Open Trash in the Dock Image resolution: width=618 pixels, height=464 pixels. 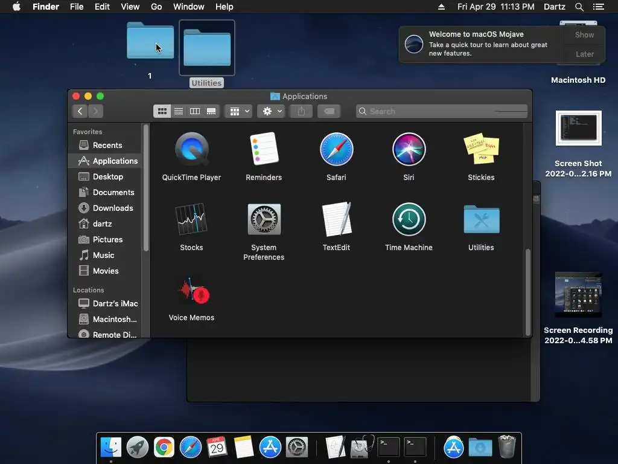coord(507,446)
